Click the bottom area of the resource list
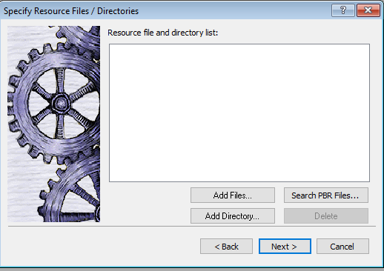The height and width of the screenshot is (271, 384). point(239,173)
